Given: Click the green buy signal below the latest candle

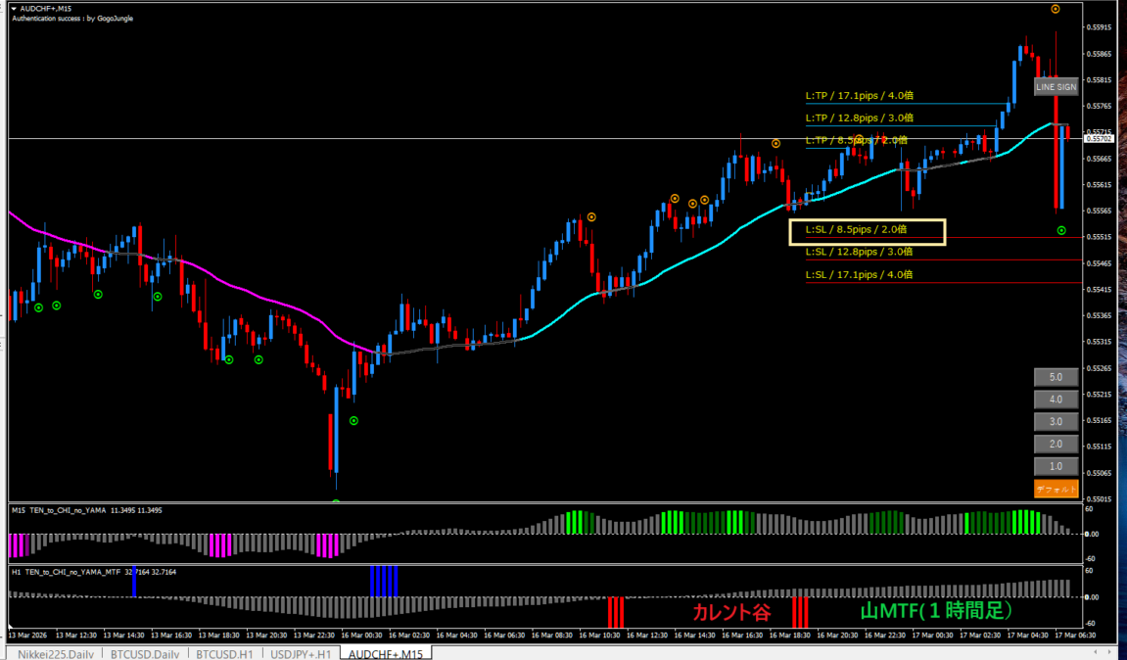Looking at the screenshot, I should tap(1062, 230).
